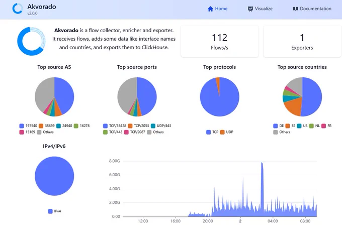Click the Top source ports pie chart
342x251 pixels.
click(x=137, y=97)
